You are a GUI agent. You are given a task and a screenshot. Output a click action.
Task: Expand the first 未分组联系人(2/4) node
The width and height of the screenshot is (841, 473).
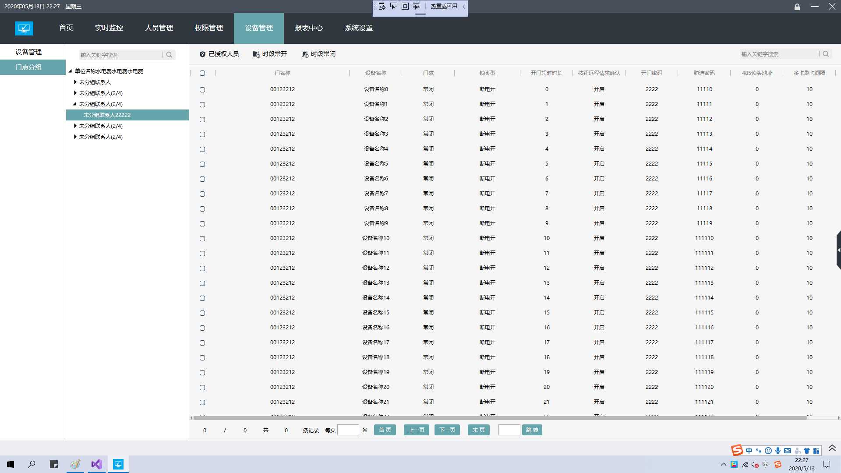75,93
